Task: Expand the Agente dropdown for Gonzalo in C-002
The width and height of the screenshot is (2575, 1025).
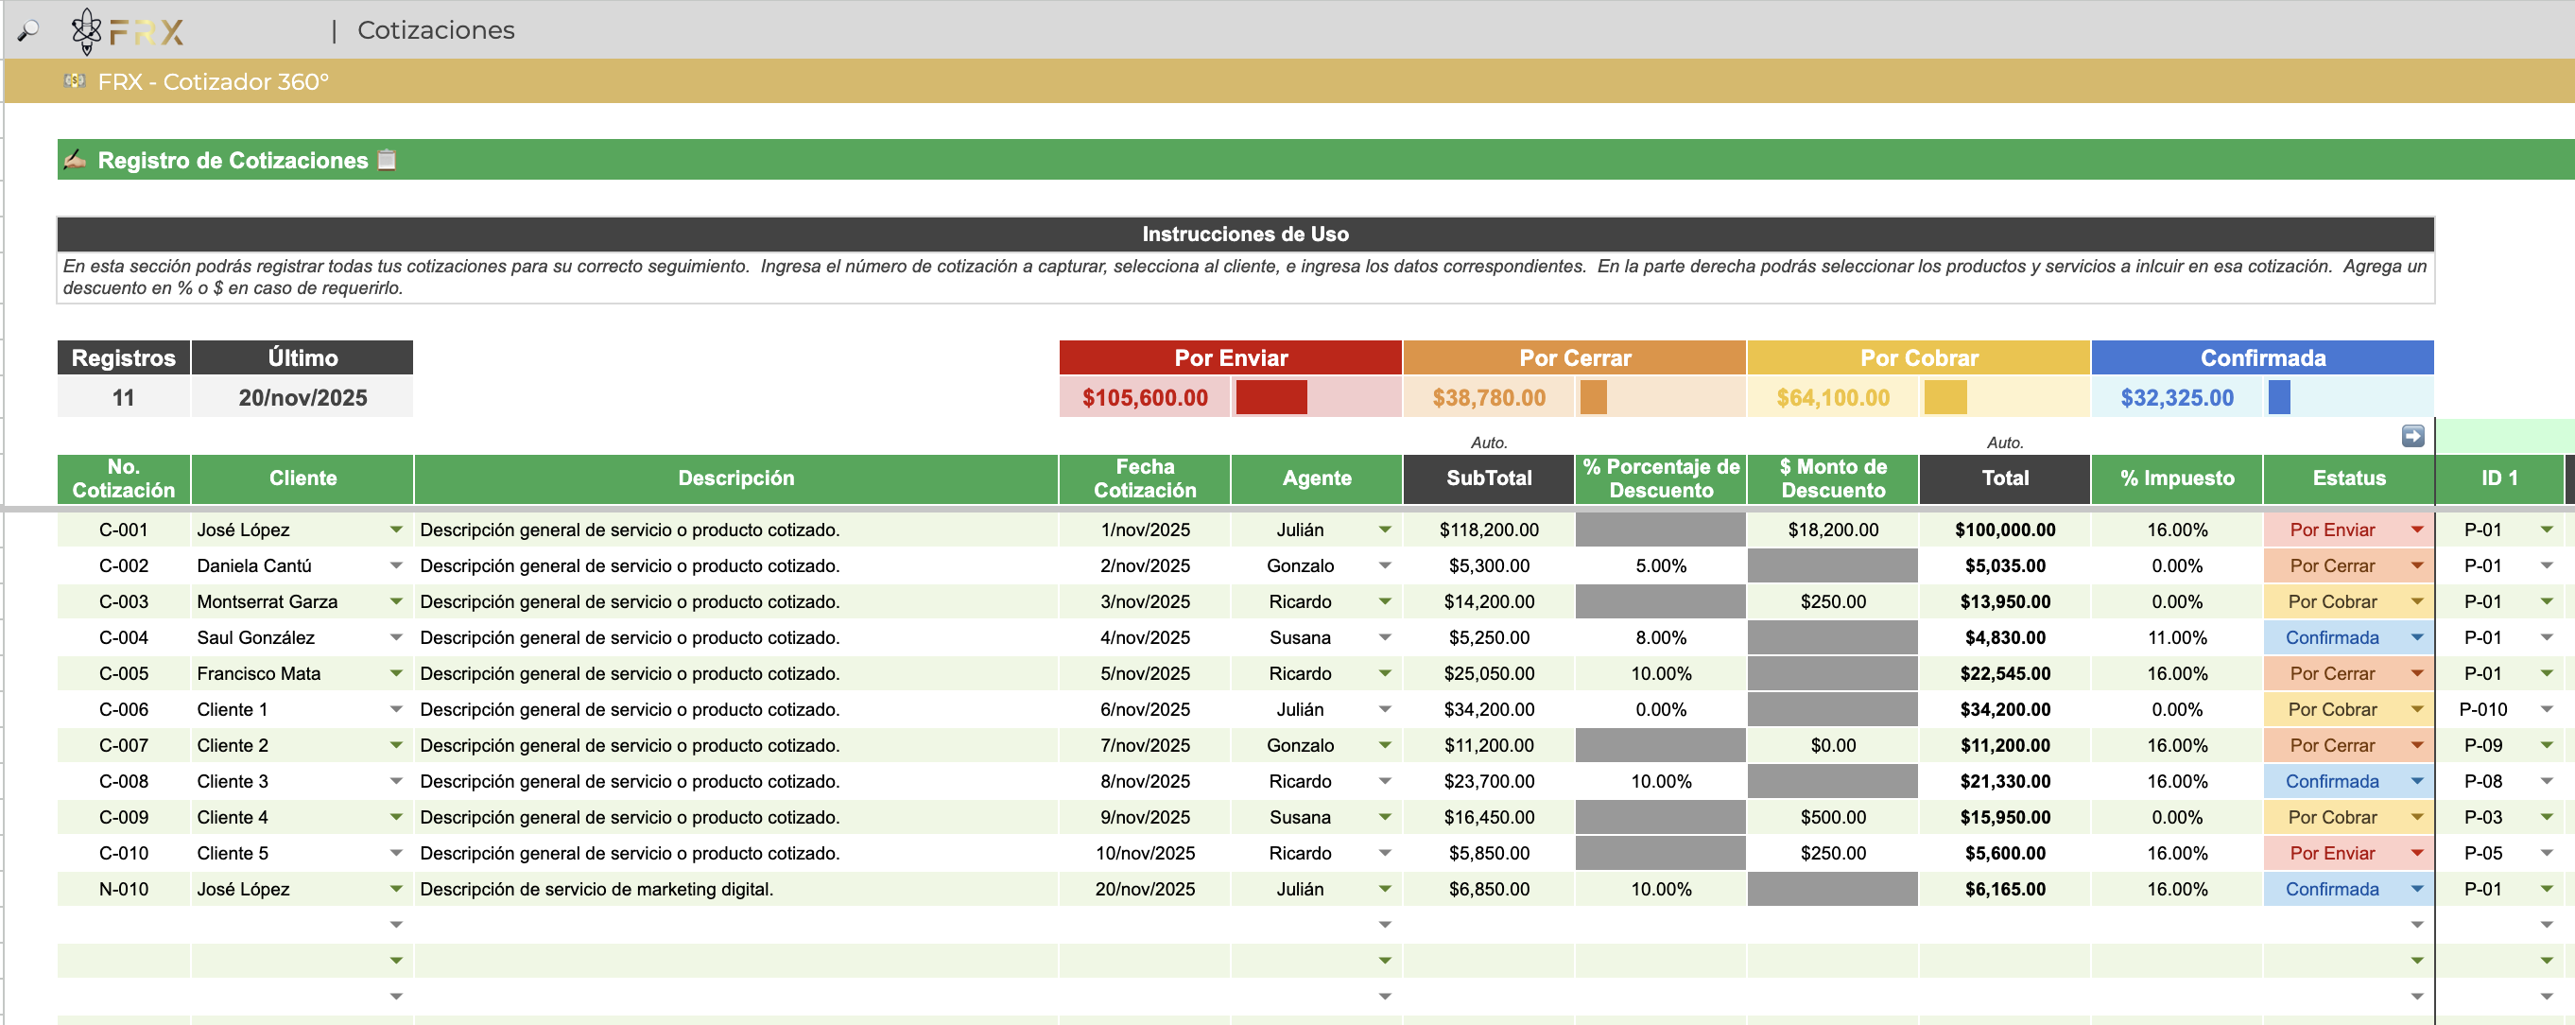Action: (x=1385, y=566)
